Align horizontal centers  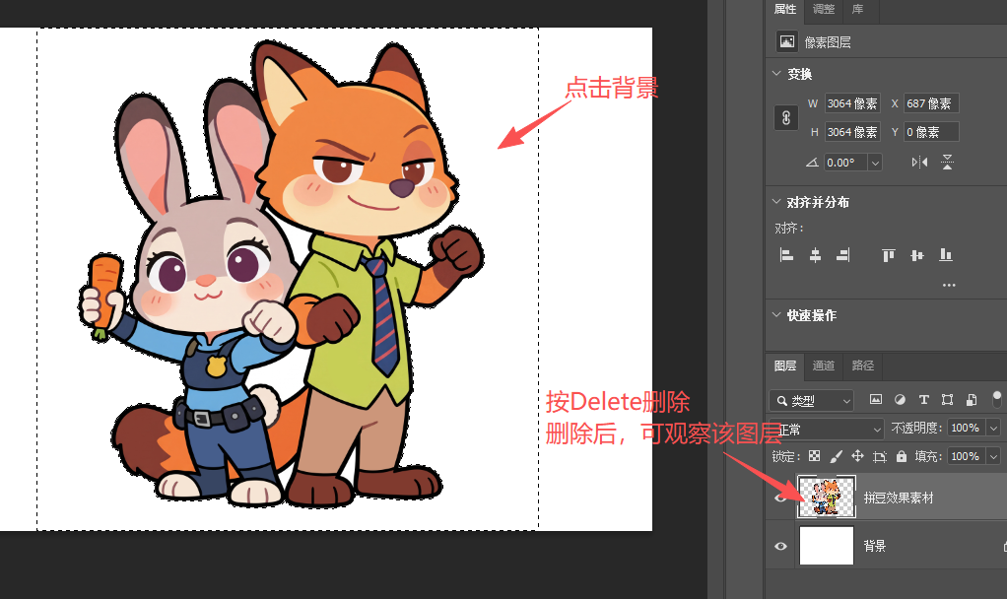click(815, 255)
